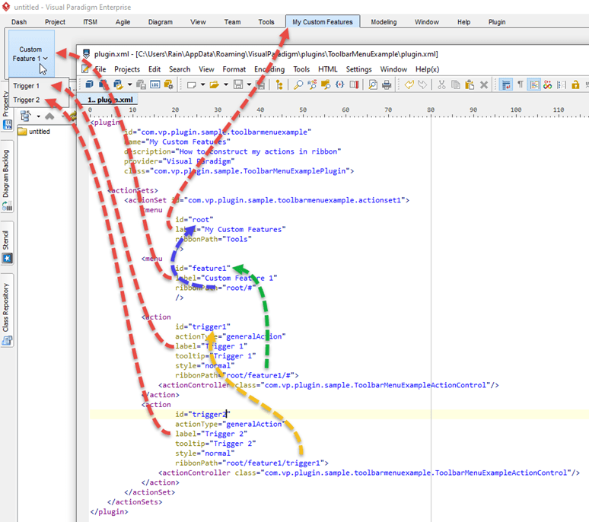Open the Agile ribbon tab
Screen dimensions: 589x522
tap(123, 22)
